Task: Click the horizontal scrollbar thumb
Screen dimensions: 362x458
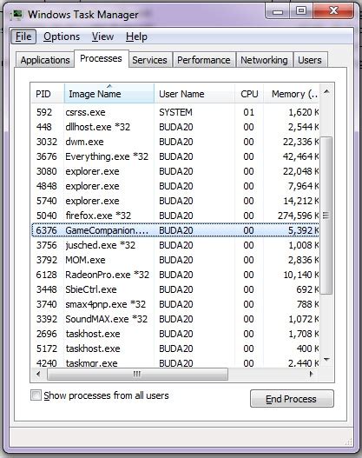Action: click(x=137, y=374)
